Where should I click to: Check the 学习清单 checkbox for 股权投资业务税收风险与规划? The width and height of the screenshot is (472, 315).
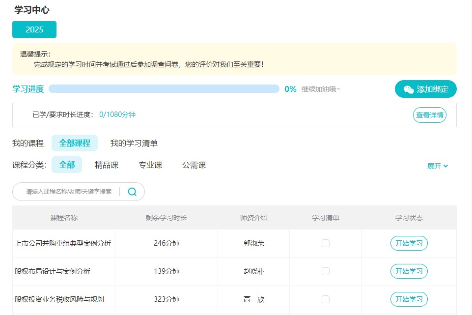tap(325, 299)
